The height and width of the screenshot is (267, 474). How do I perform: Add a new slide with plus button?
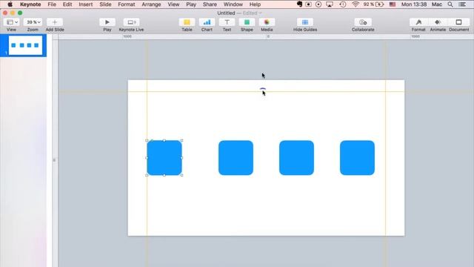coord(55,22)
